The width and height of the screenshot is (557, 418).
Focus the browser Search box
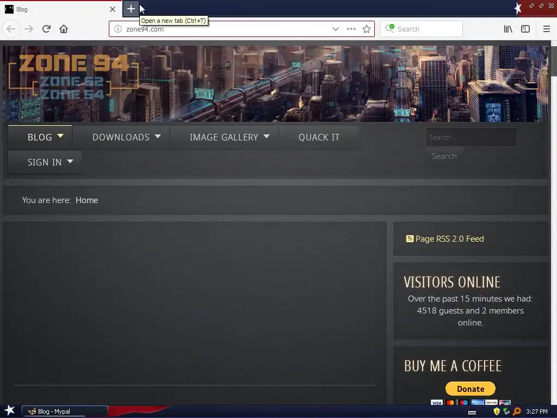[422, 29]
